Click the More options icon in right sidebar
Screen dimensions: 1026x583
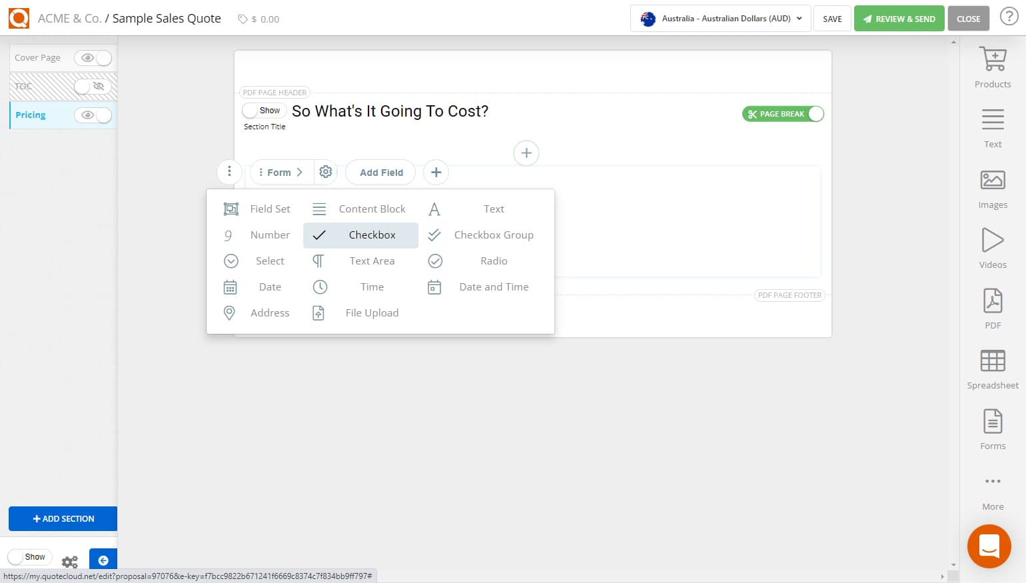coord(992,481)
